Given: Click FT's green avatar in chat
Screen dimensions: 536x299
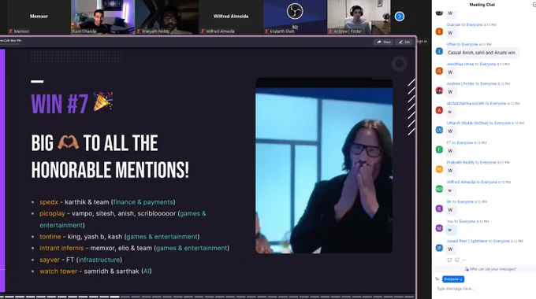Looking at the screenshot, I should 439,149.
